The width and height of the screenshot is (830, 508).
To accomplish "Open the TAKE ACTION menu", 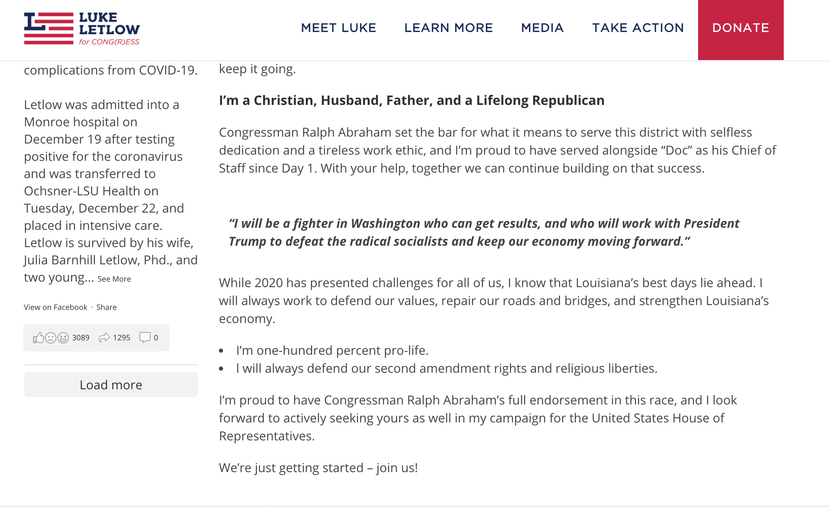I will coord(638,28).
